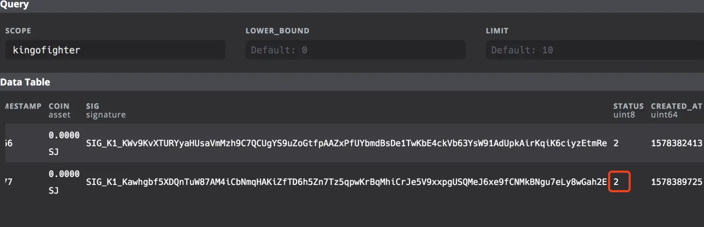Screen dimensions: 704x227
Task: Click the second row's 0.0000 SJ coin cell
Action: pyautogui.click(x=64, y=182)
